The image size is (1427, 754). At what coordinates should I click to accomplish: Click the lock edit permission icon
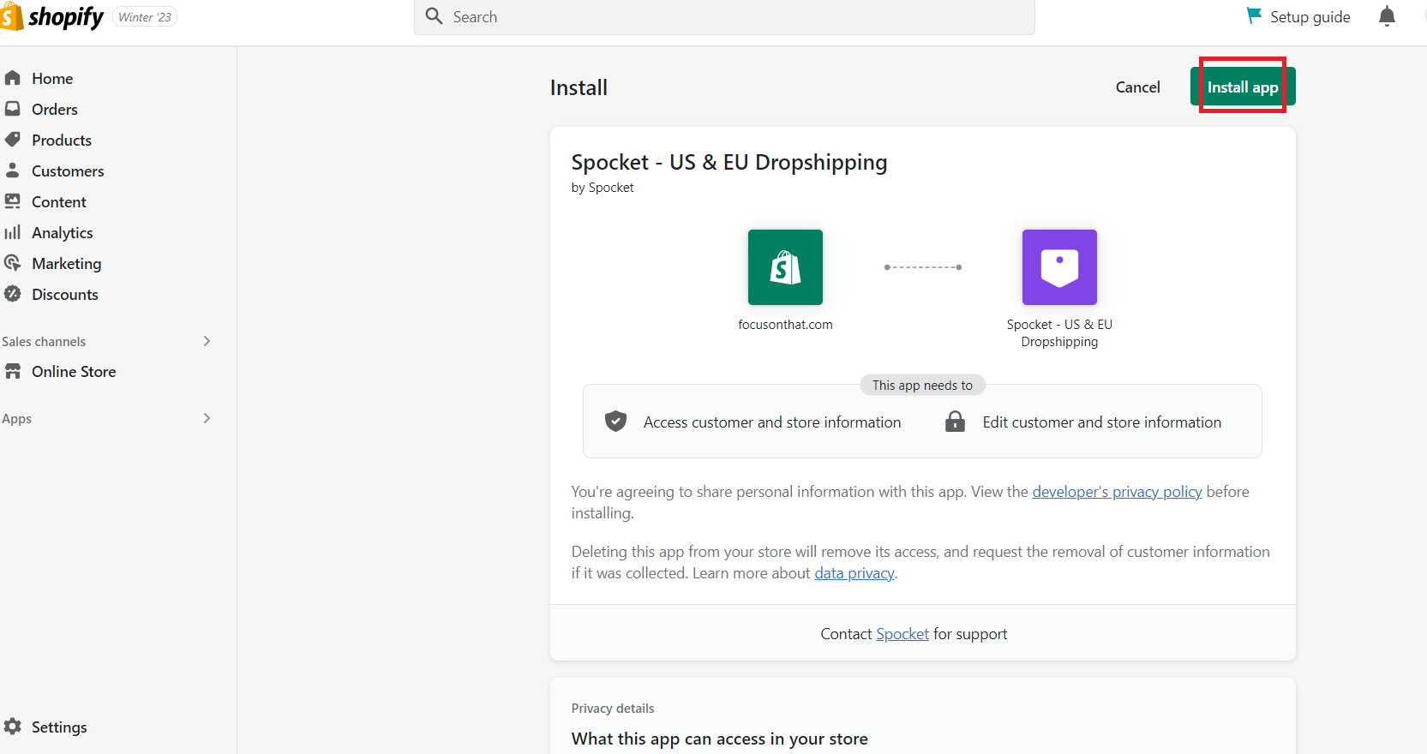pyautogui.click(x=955, y=421)
